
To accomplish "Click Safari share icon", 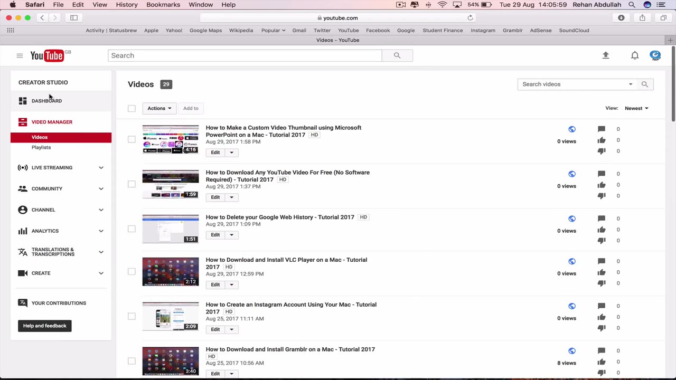I will point(642,17).
